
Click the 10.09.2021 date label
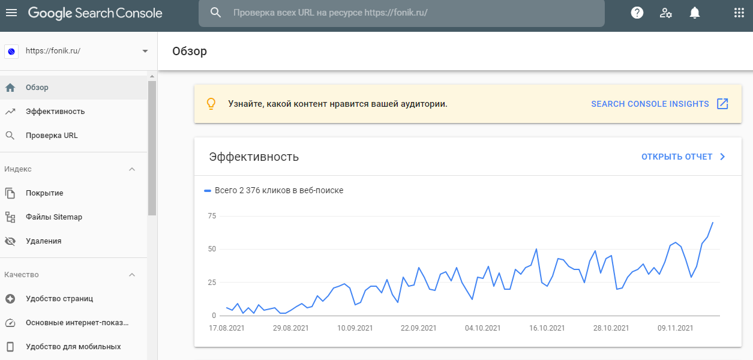[355, 328]
